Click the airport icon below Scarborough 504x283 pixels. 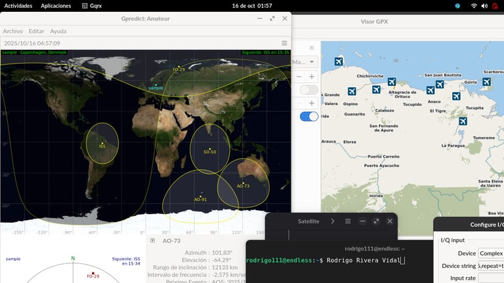(x=487, y=81)
